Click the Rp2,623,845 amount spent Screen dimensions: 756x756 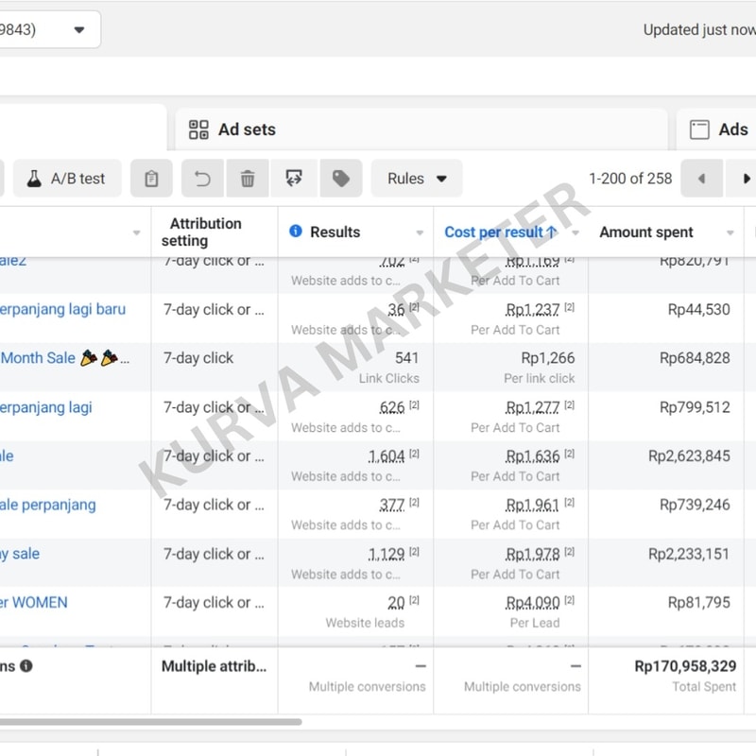689,456
